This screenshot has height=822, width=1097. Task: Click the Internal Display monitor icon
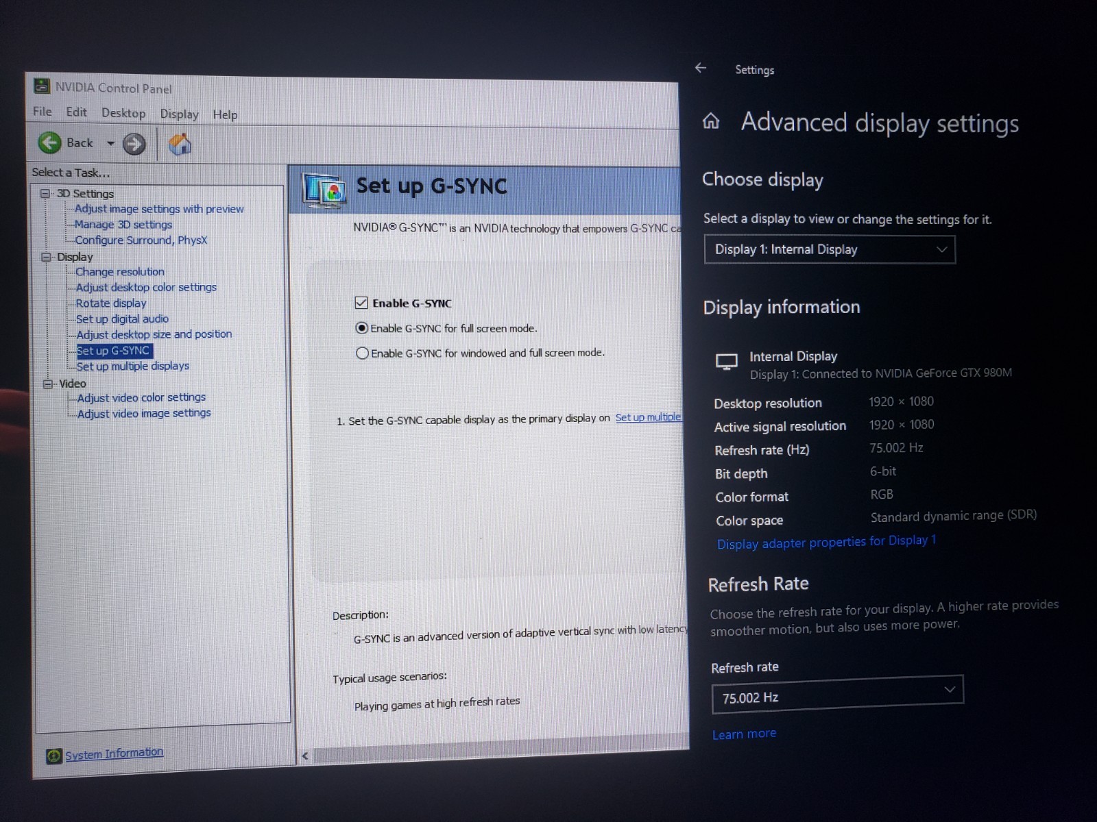726,362
